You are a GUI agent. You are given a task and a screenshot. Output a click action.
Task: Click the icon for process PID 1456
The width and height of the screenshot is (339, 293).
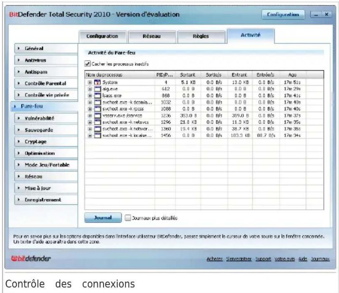98,136
